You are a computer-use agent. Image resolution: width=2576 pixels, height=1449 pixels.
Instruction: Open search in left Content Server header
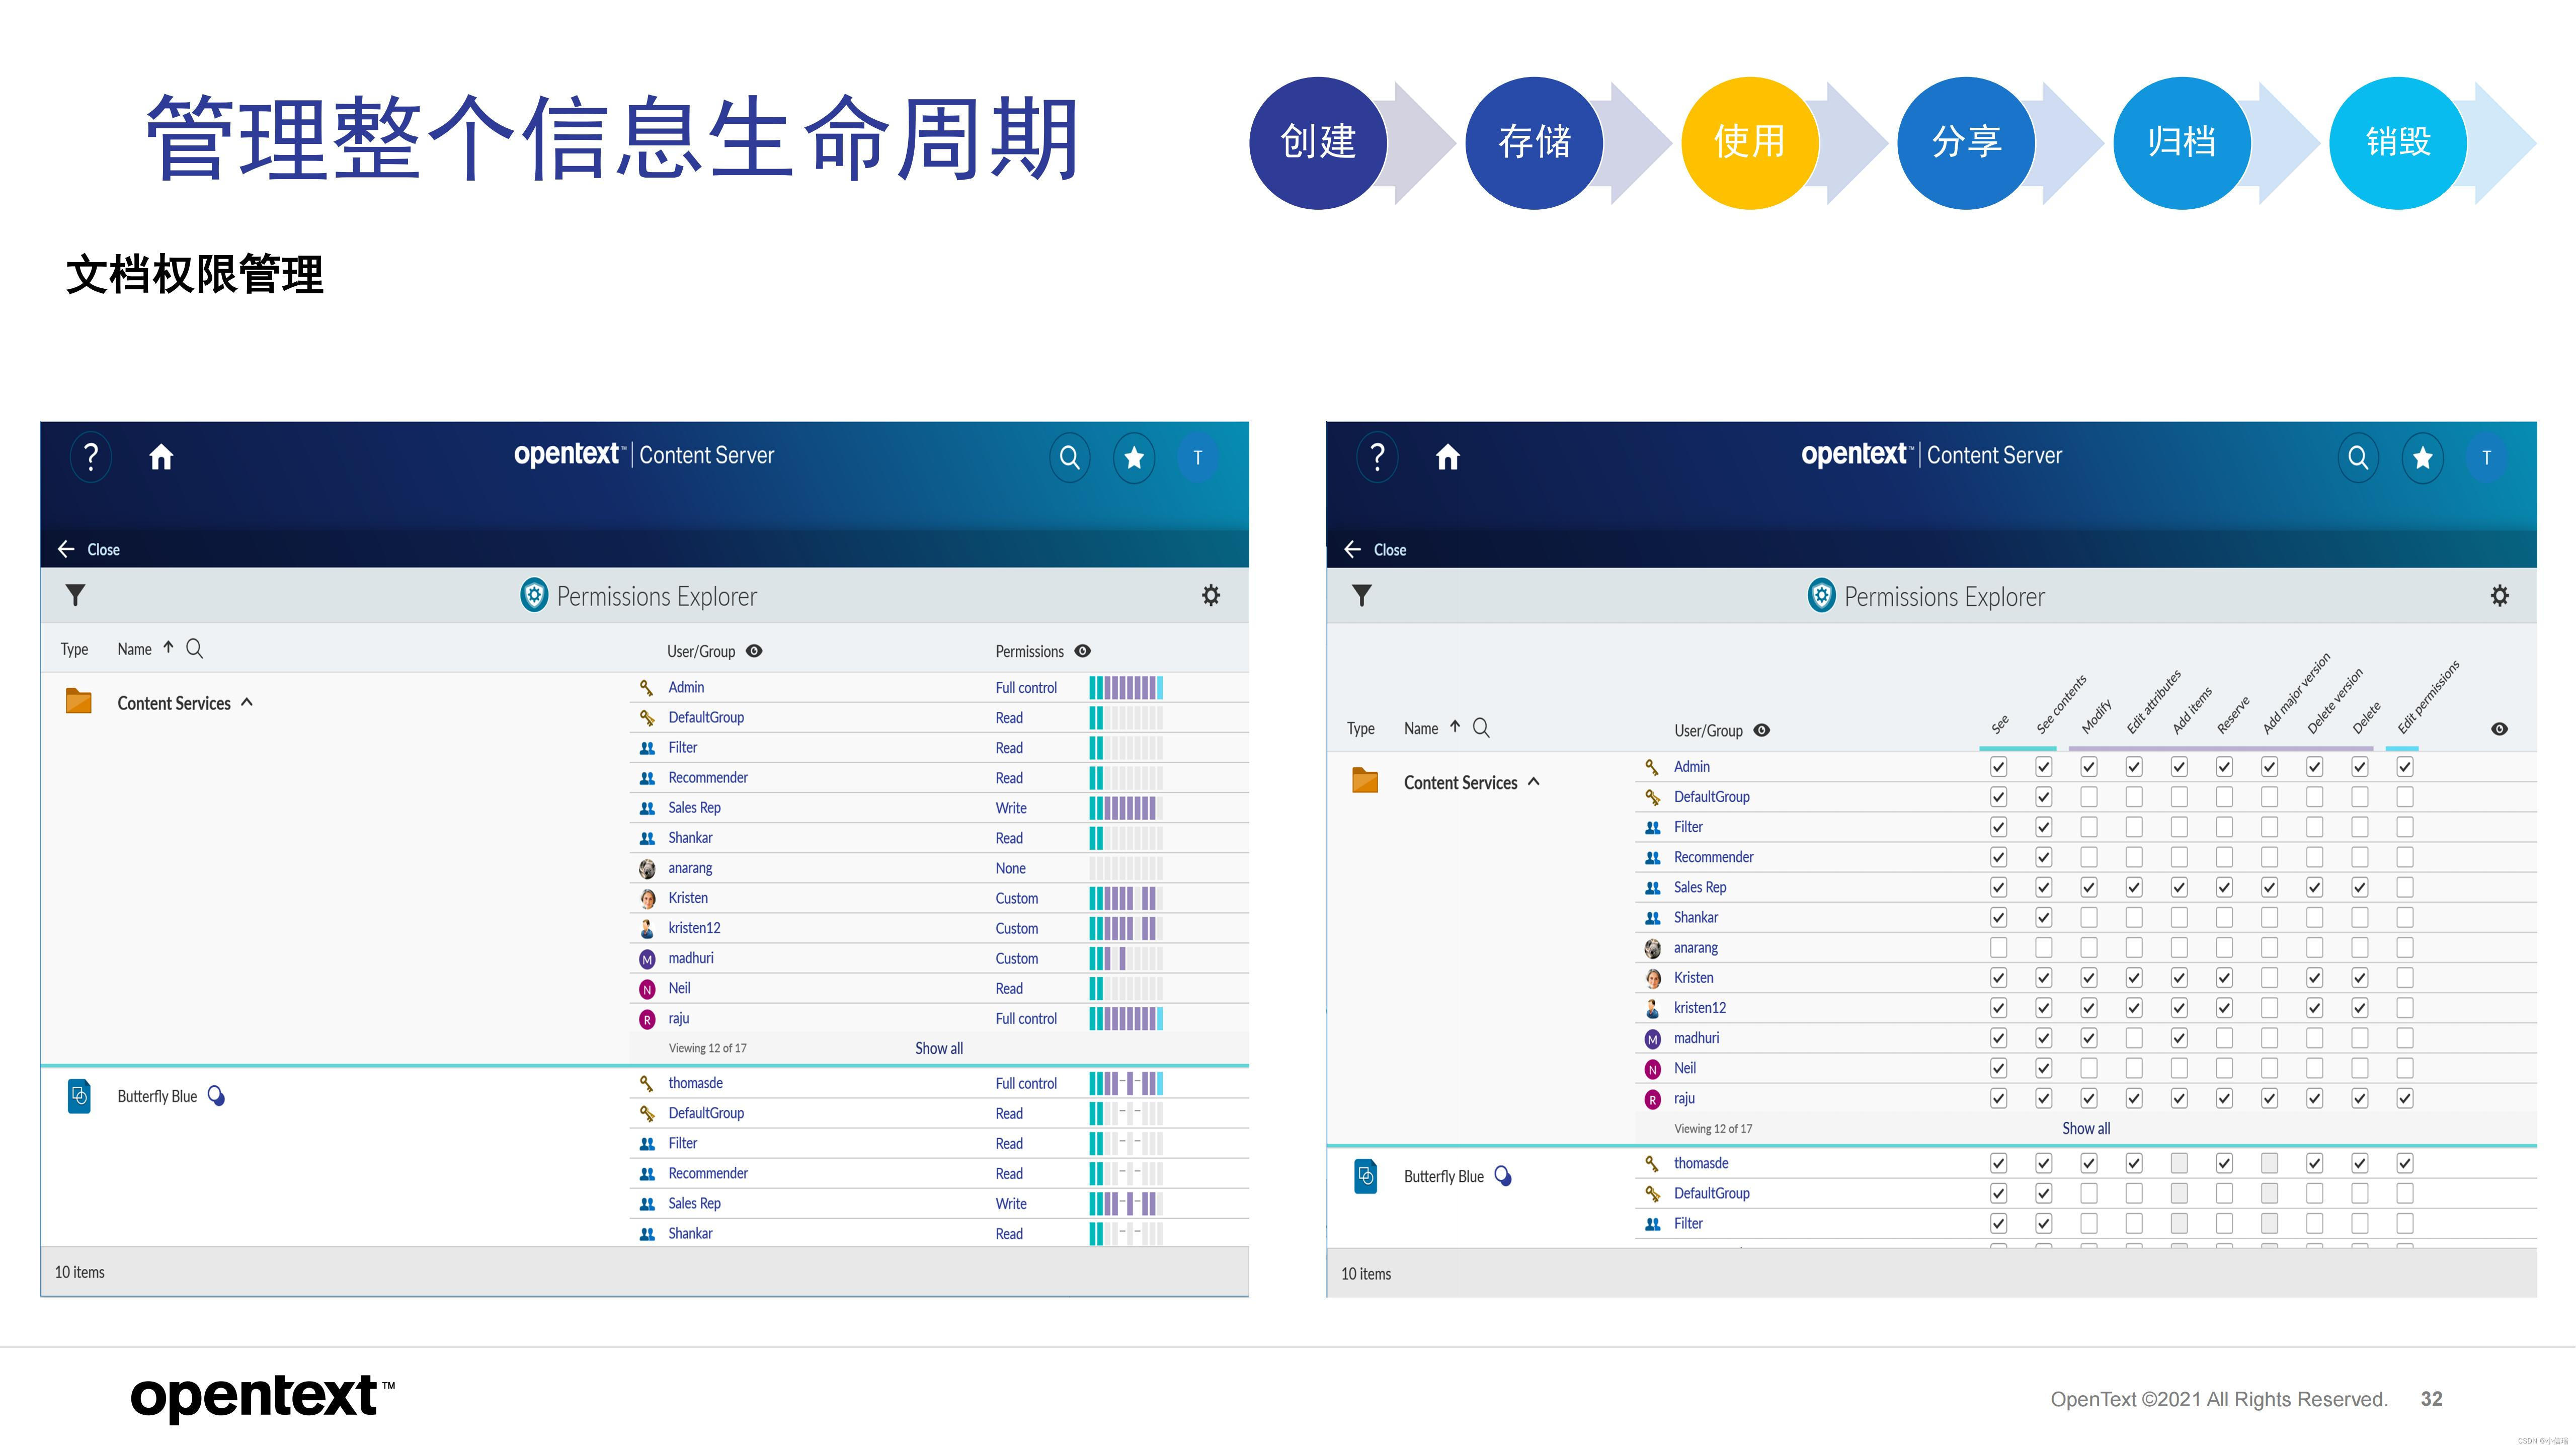(x=1069, y=457)
